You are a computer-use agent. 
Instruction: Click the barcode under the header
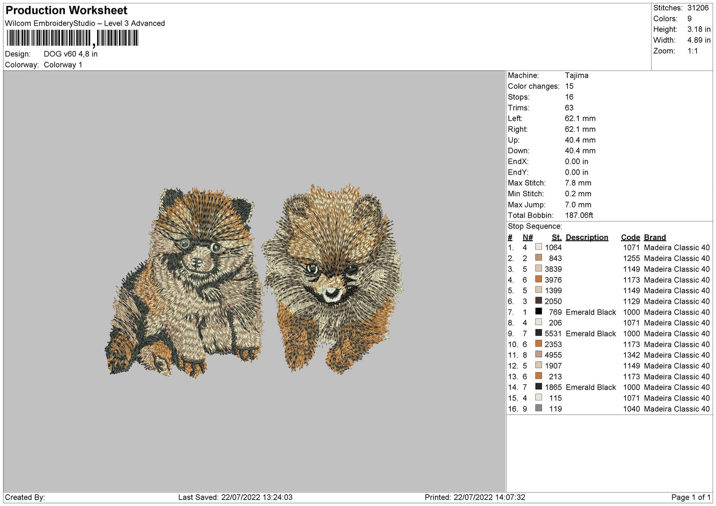click(x=72, y=38)
